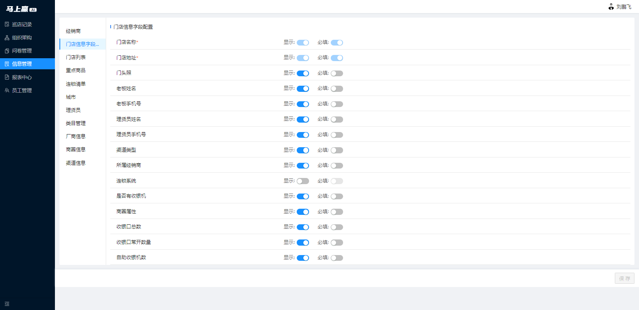Toggle 必填 switch for 是否有收银机
The width and height of the screenshot is (639, 310).
337,196
